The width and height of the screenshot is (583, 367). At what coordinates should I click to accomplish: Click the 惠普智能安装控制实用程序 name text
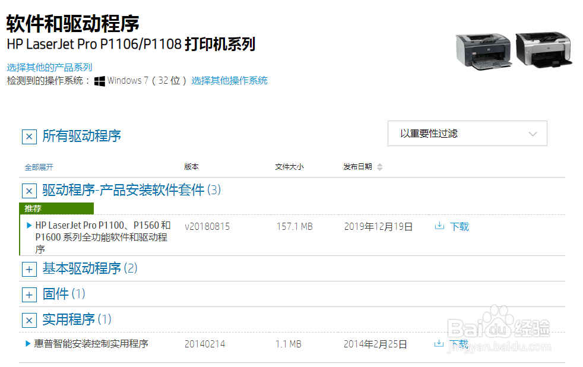(91, 344)
